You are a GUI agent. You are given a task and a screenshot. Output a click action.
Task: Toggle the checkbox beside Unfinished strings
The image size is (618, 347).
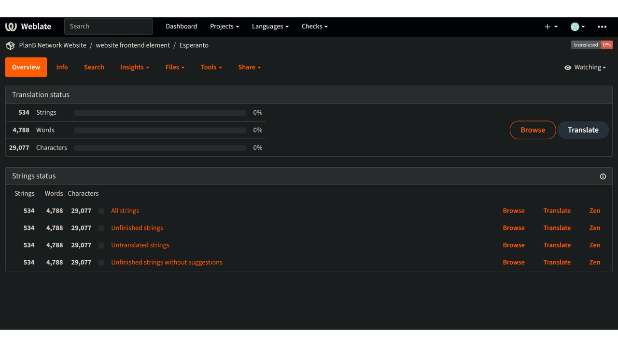tap(101, 228)
